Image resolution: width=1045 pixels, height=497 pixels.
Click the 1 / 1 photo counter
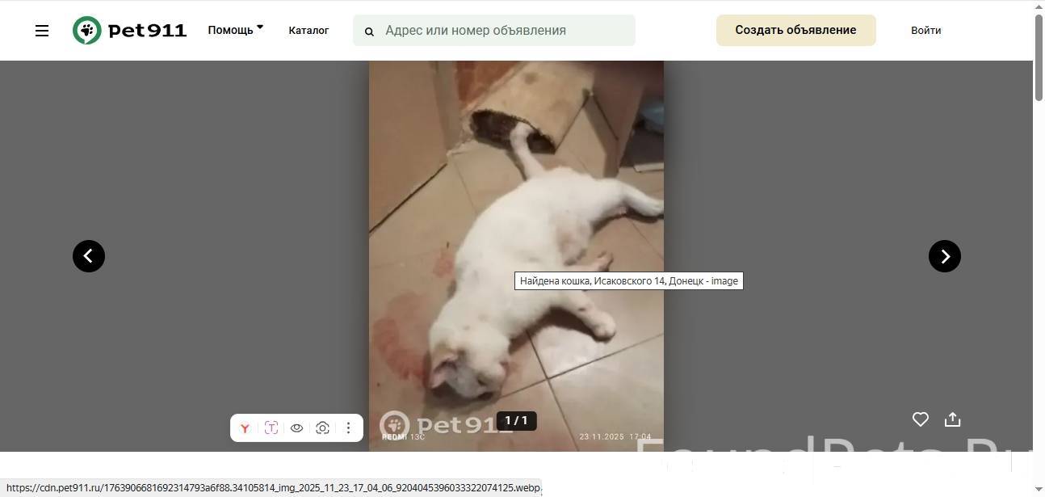pos(516,421)
